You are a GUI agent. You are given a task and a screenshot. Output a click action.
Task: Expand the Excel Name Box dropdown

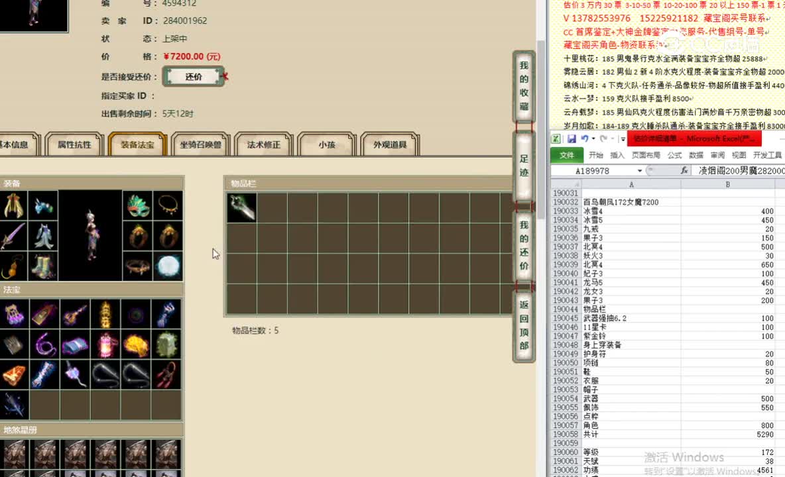point(639,171)
